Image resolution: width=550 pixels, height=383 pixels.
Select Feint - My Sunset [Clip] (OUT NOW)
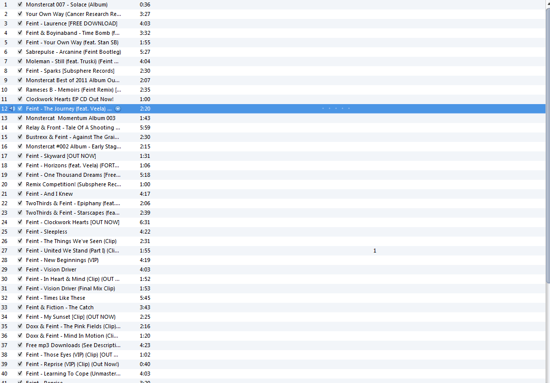point(71,317)
